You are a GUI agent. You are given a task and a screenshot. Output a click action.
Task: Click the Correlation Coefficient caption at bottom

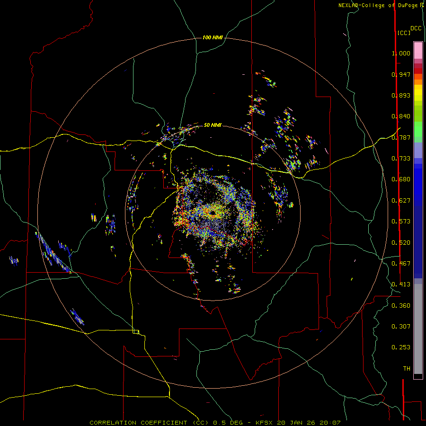(x=215, y=423)
